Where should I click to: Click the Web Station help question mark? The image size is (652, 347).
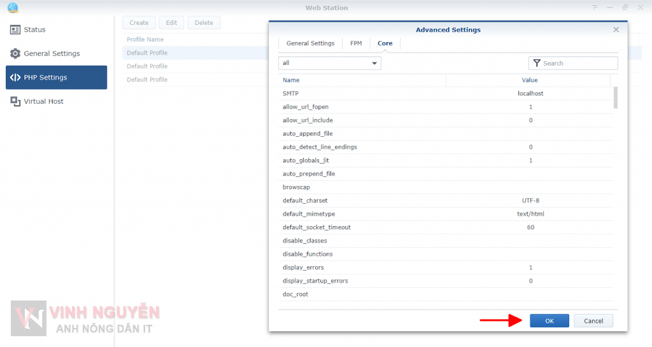[595, 8]
